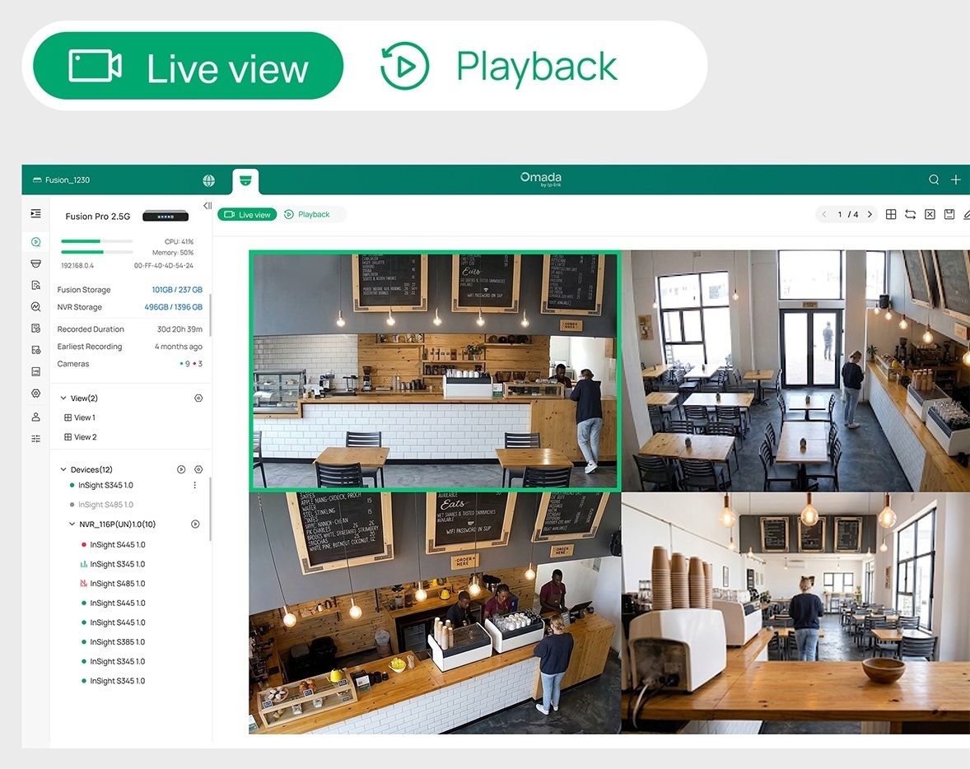Select InSight S385 1.0 camera
The width and height of the screenshot is (970, 769).
coord(113,642)
